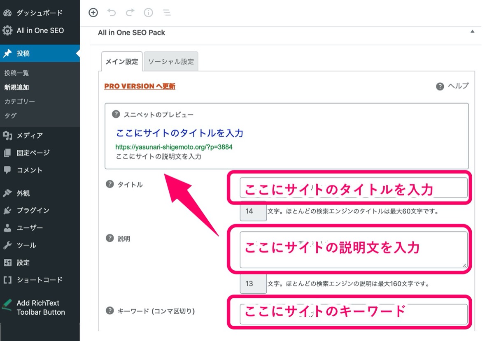This screenshot has width=494, height=341.
Task: Click the All in One SEO gear icon
Action: [x=7, y=30]
